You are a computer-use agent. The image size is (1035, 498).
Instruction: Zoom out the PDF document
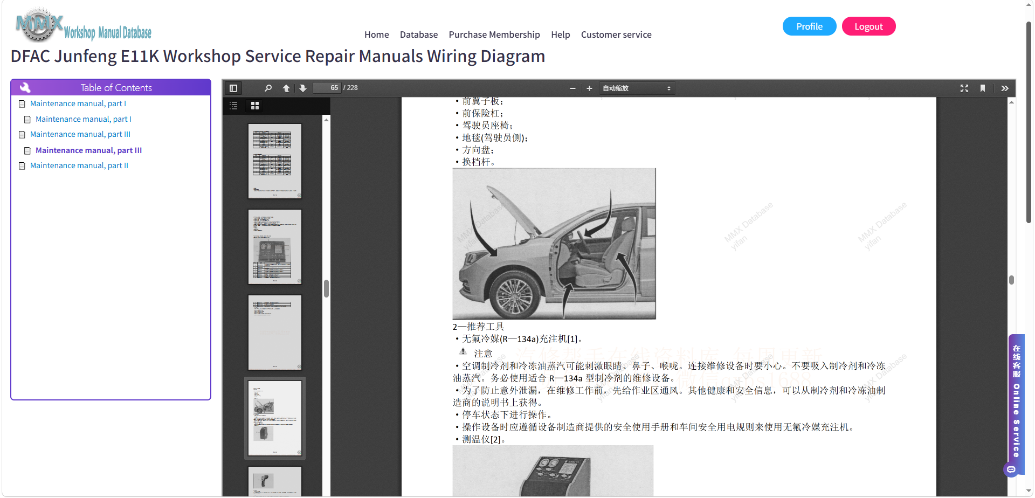[x=572, y=88]
